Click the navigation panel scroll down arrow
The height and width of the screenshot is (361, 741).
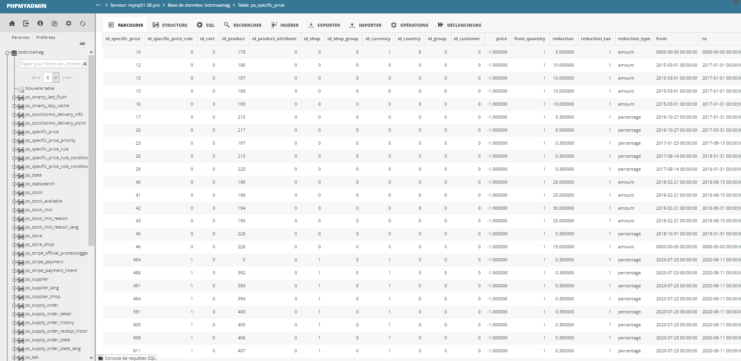[x=91, y=357]
